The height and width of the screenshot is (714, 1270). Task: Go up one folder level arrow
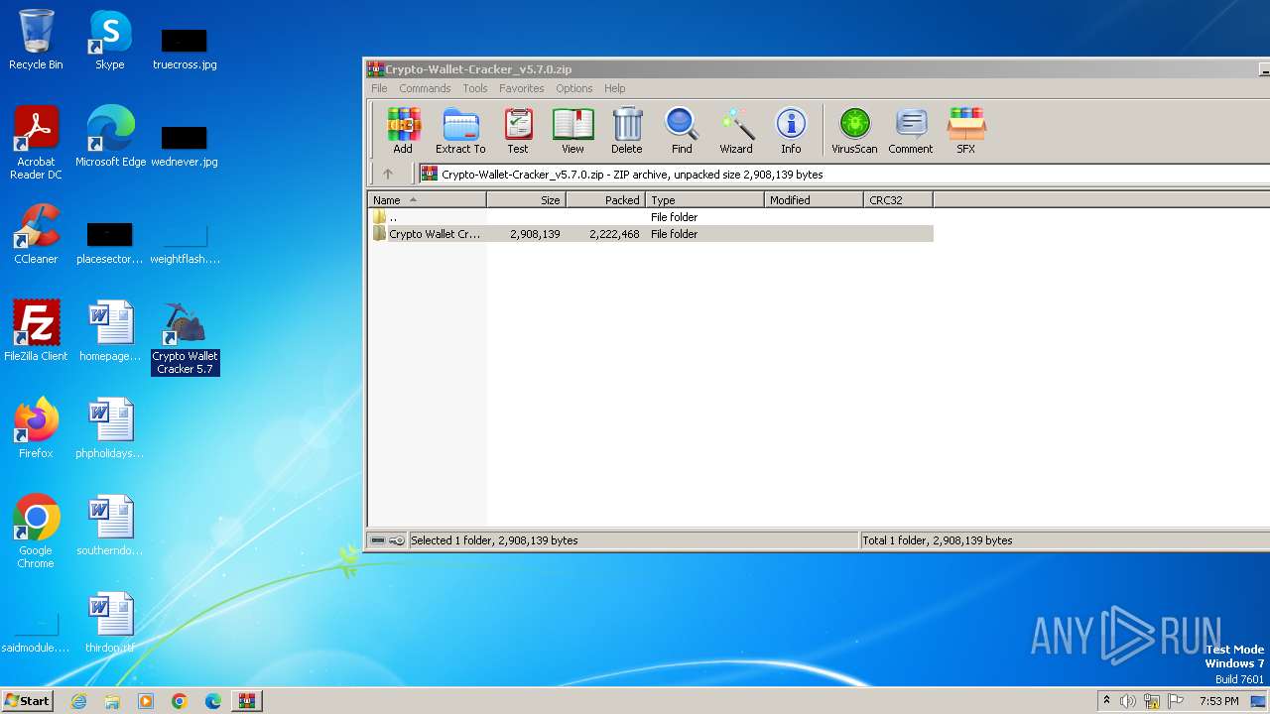pos(388,174)
